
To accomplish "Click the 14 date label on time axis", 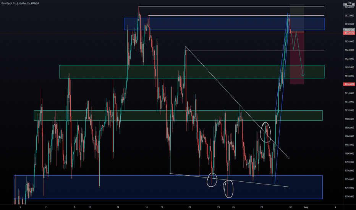I will 118,207.
